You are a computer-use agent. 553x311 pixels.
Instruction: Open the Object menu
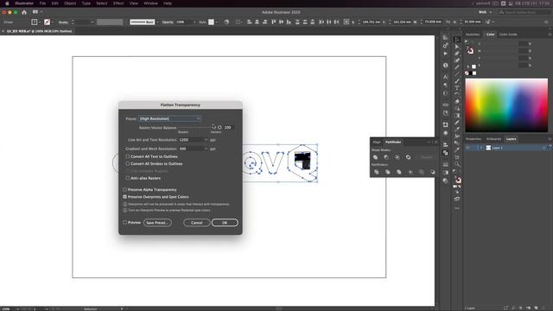pos(70,3)
